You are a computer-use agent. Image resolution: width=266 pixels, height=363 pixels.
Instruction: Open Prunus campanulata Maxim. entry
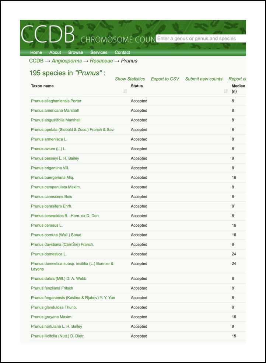pos(56,187)
